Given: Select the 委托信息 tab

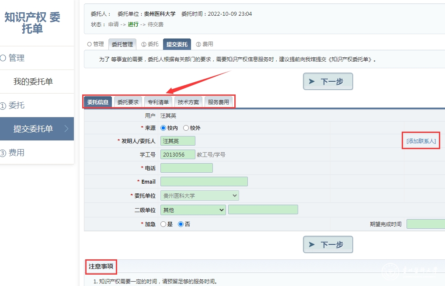Looking at the screenshot, I should click(97, 102).
